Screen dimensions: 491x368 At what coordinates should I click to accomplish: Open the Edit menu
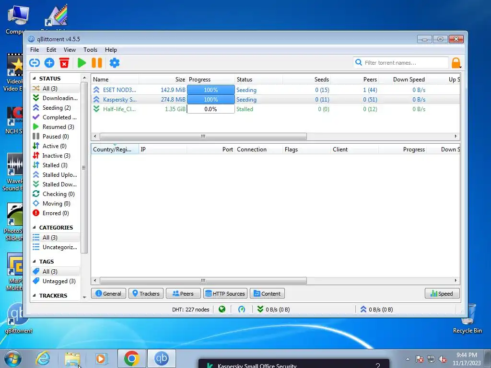51,50
